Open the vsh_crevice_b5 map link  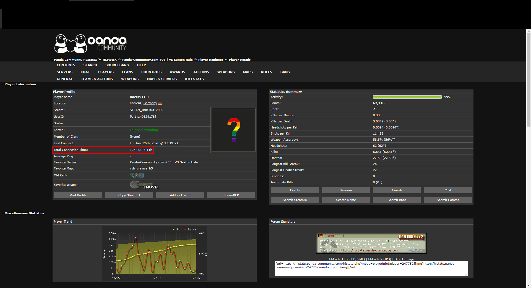(x=141, y=168)
